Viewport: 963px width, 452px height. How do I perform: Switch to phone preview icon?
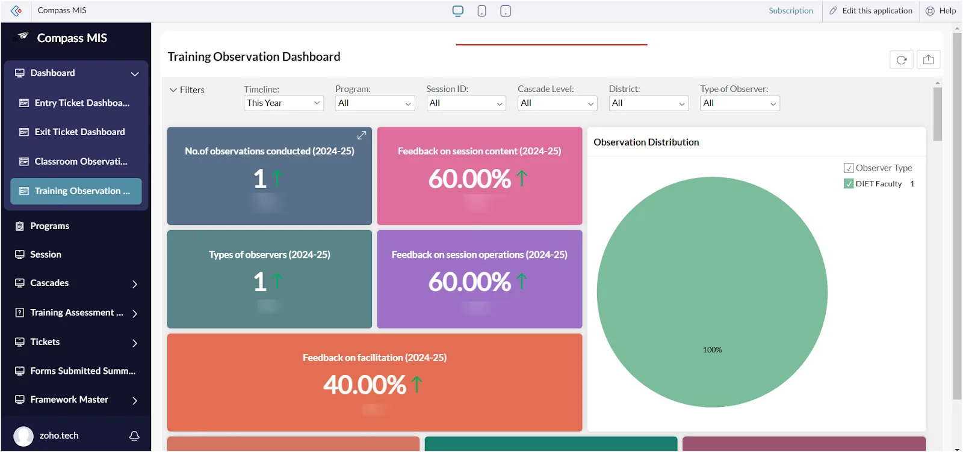click(x=482, y=11)
